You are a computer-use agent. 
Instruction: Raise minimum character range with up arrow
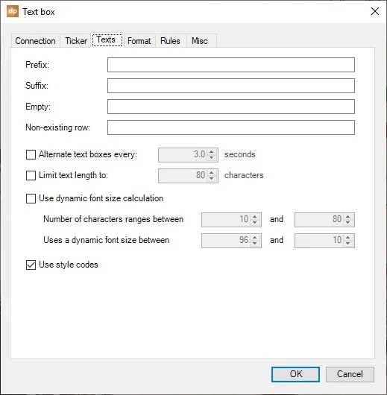pyautogui.click(x=254, y=216)
